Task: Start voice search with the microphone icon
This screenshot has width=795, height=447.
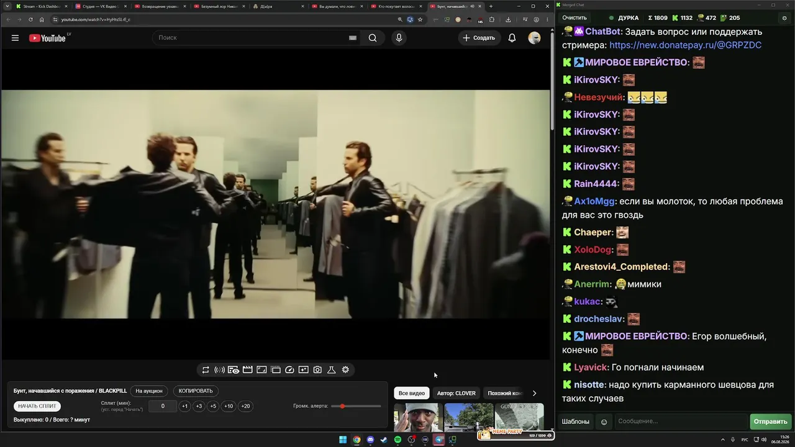Action: (399, 38)
